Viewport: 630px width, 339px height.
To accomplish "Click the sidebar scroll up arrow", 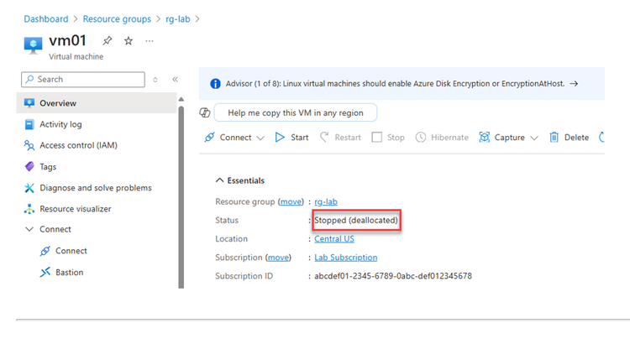I will pos(181,99).
